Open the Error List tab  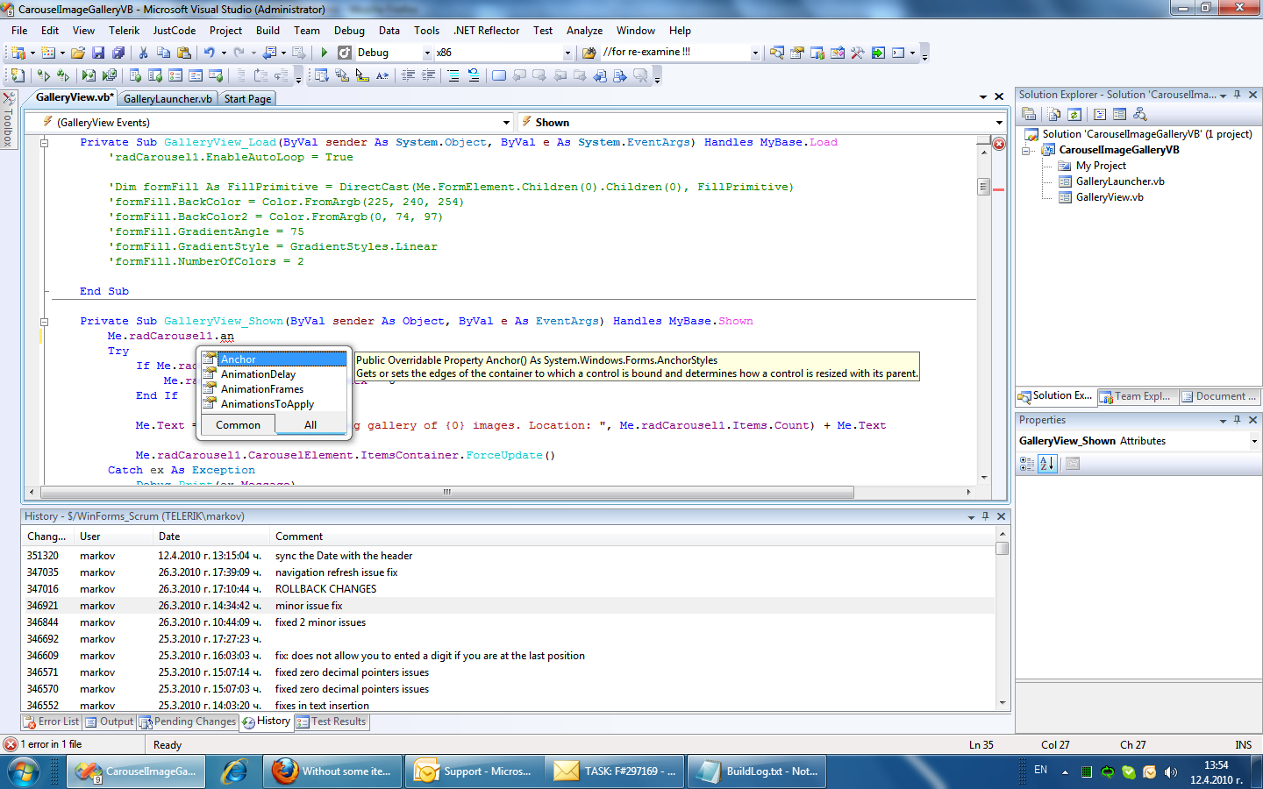point(51,721)
